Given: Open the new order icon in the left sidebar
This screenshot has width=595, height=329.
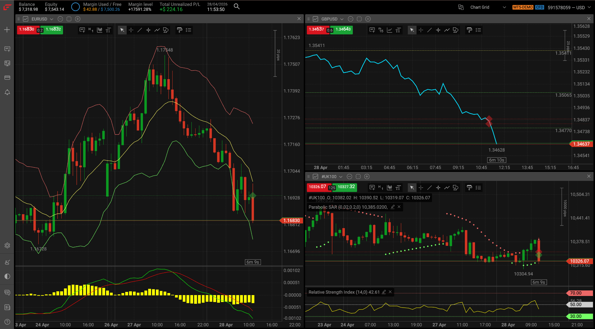Looking at the screenshot, I should pos(7,49).
